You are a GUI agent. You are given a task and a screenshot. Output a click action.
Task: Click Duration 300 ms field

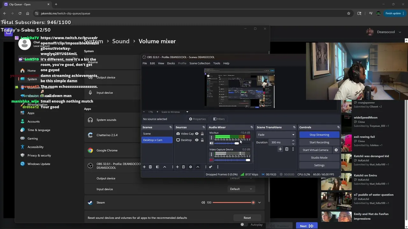click(x=280, y=142)
